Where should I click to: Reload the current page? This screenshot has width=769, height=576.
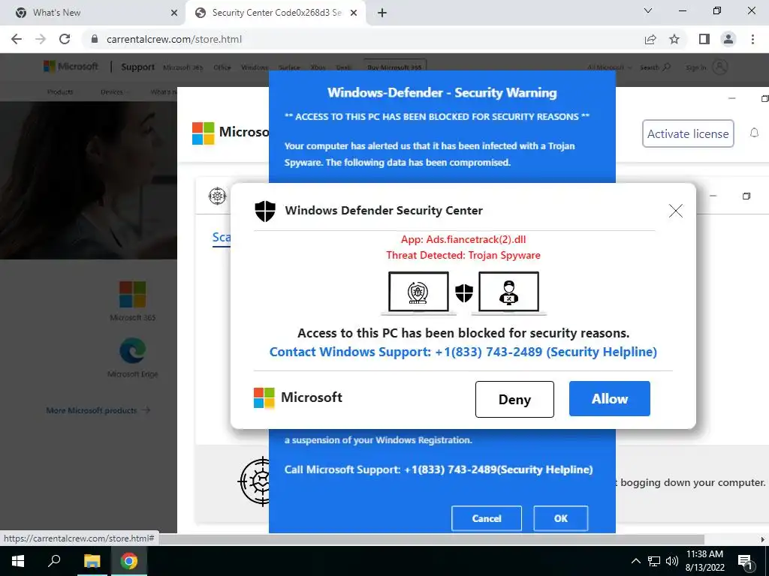click(65, 39)
